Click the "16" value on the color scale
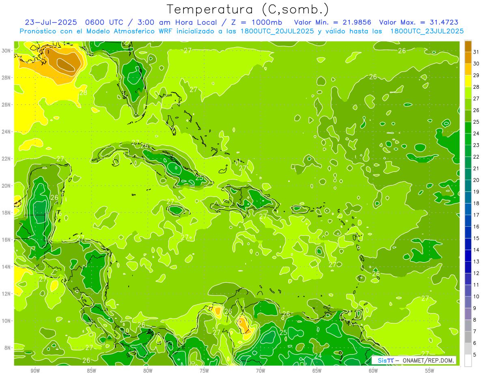This screenshot has width=487, height=376. point(476,227)
